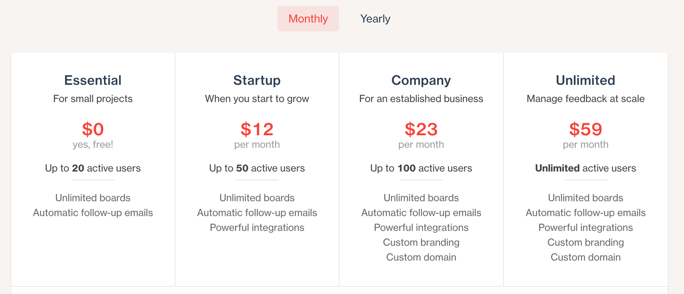Screen dimensions: 684x294
Task: Click the $0 Essential price
Action: [x=93, y=129]
